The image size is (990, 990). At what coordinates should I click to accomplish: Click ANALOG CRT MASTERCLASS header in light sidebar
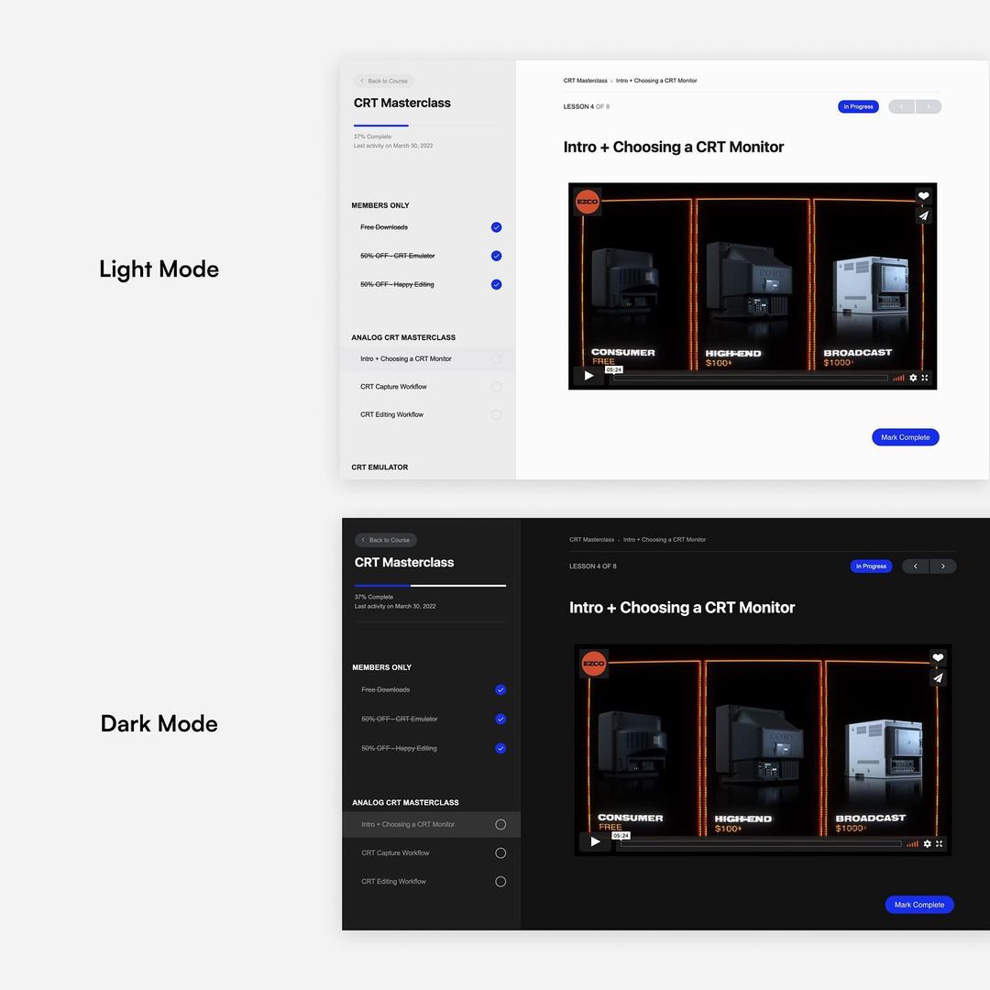pos(403,337)
